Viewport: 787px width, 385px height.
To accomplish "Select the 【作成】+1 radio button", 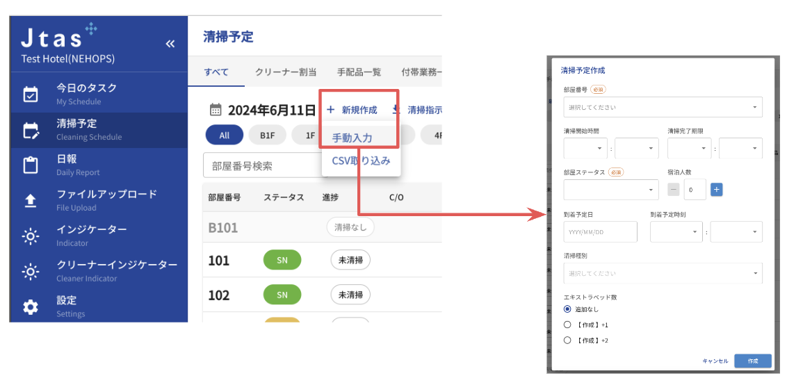I will (x=567, y=325).
